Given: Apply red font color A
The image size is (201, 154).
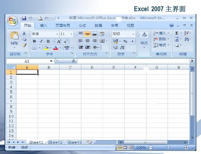Looking at the screenshot, I should [x=55, y=48].
